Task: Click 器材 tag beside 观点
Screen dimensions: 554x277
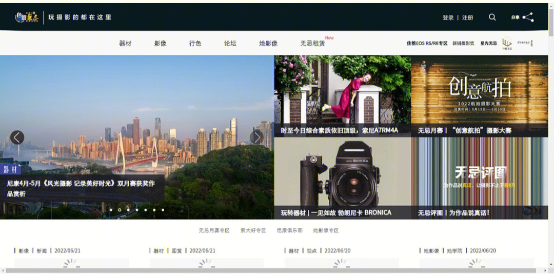Action: pyautogui.click(x=293, y=251)
